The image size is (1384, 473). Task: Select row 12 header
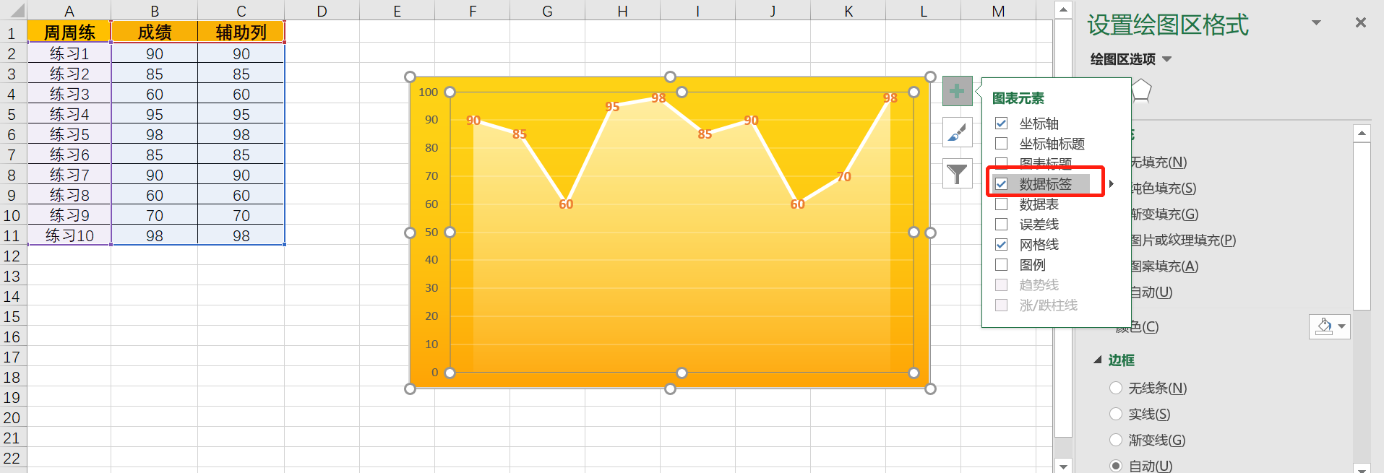pos(12,256)
